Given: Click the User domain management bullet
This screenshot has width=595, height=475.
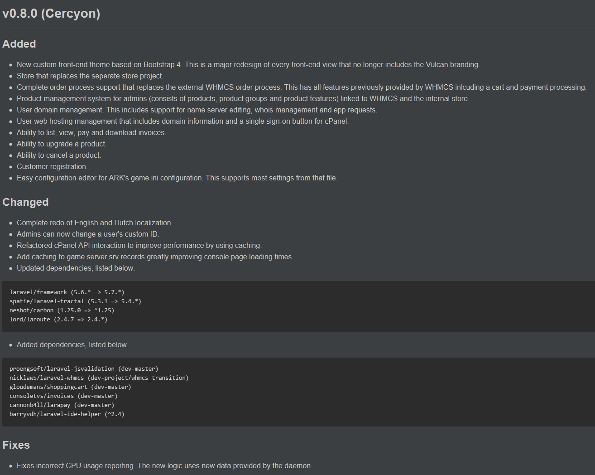Looking at the screenshot, I should point(197,110).
